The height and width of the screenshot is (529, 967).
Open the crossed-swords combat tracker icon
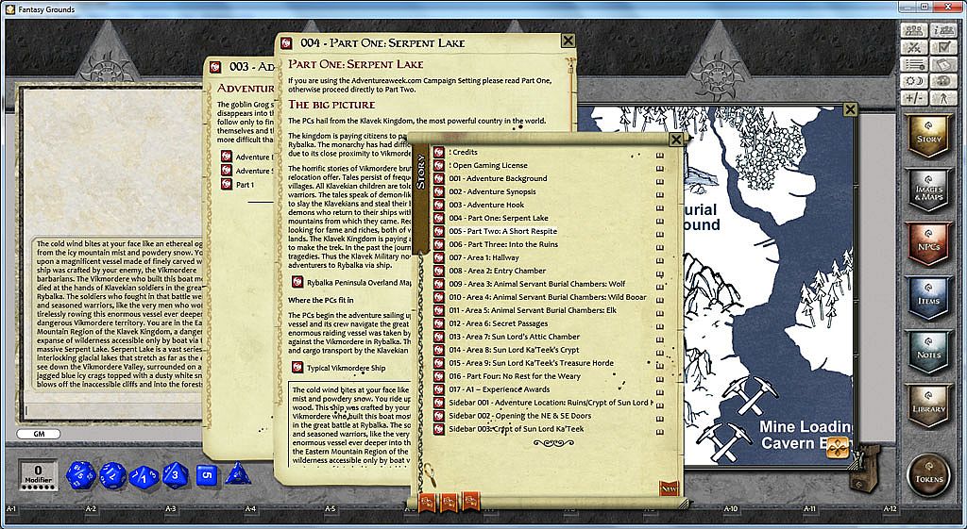[x=914, y=47]
